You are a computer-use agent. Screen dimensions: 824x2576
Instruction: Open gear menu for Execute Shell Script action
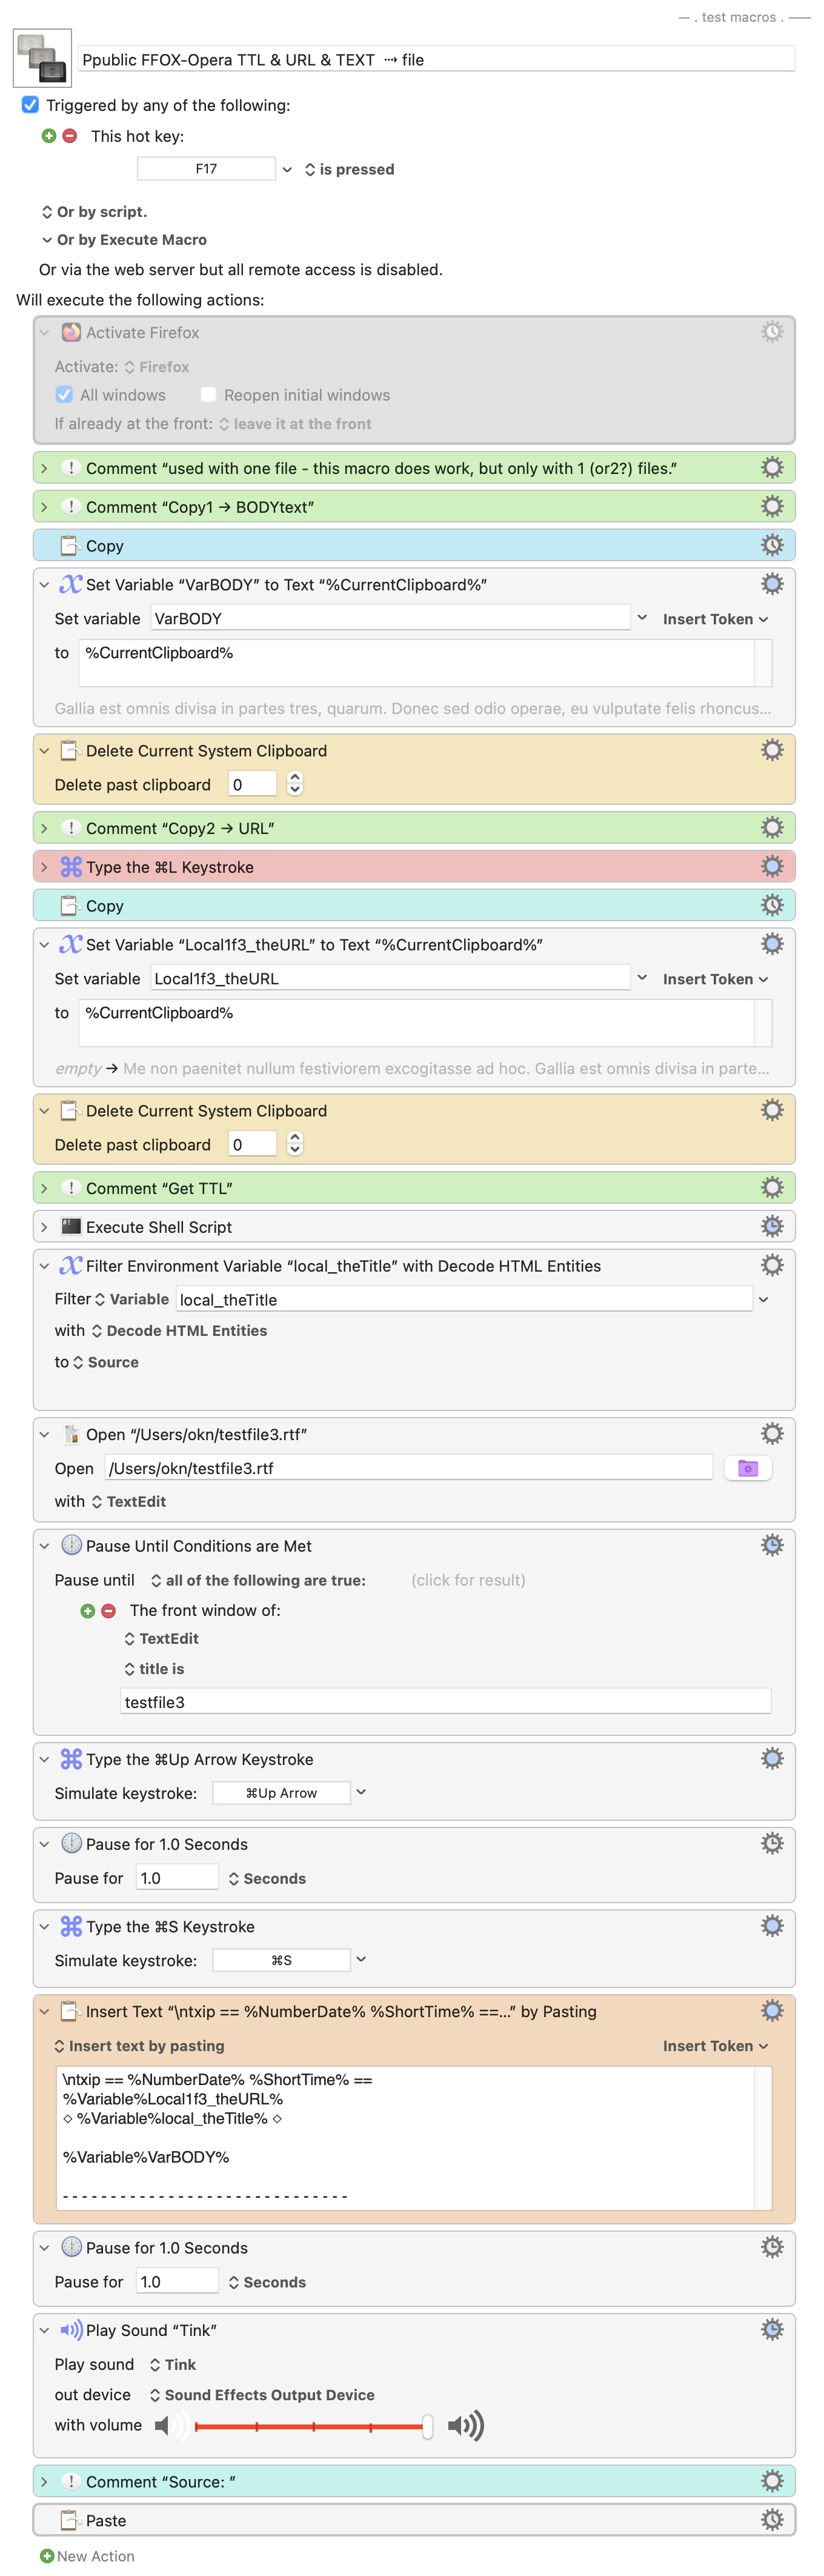(771, 1226)
